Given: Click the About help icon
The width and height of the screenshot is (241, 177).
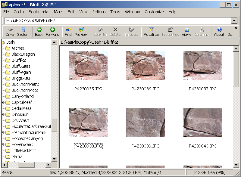Looking at the screenshot, I should [219, 32].
